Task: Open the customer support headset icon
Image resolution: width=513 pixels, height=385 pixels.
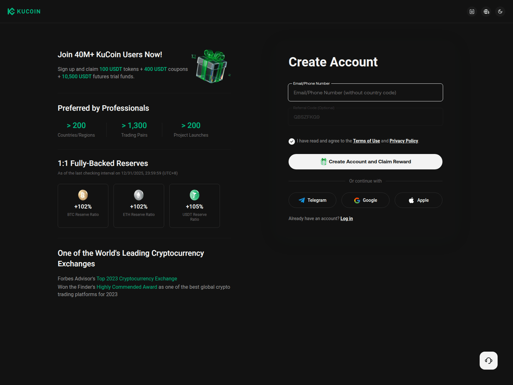Action: coord(489,361)
